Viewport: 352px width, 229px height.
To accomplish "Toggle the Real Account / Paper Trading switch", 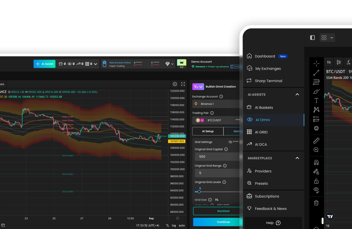I will coord(104,64).
